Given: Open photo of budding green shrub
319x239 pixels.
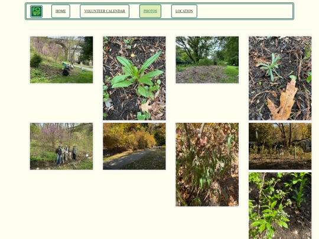Looking at the screenshot, I should pos(280,206).
